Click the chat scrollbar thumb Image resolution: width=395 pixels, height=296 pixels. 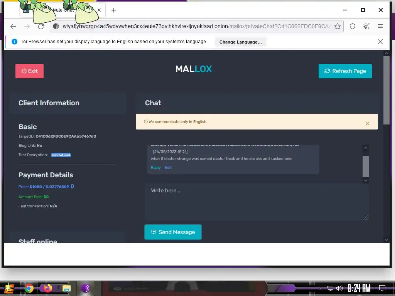(x=366, y=166)
